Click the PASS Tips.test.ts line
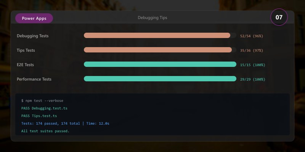The height and width of the screenshot is (152, 305). [39, 116]
